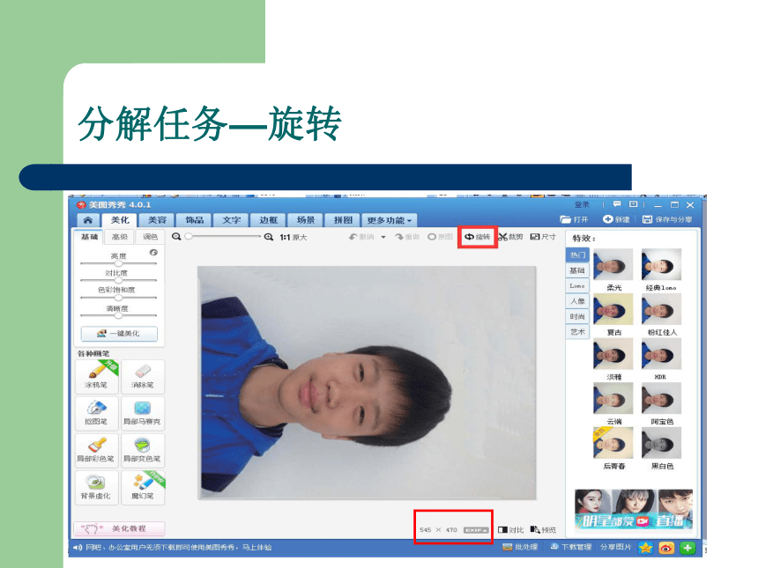
Task: Click the 新建 new image icon
Action: click(616, 219)
